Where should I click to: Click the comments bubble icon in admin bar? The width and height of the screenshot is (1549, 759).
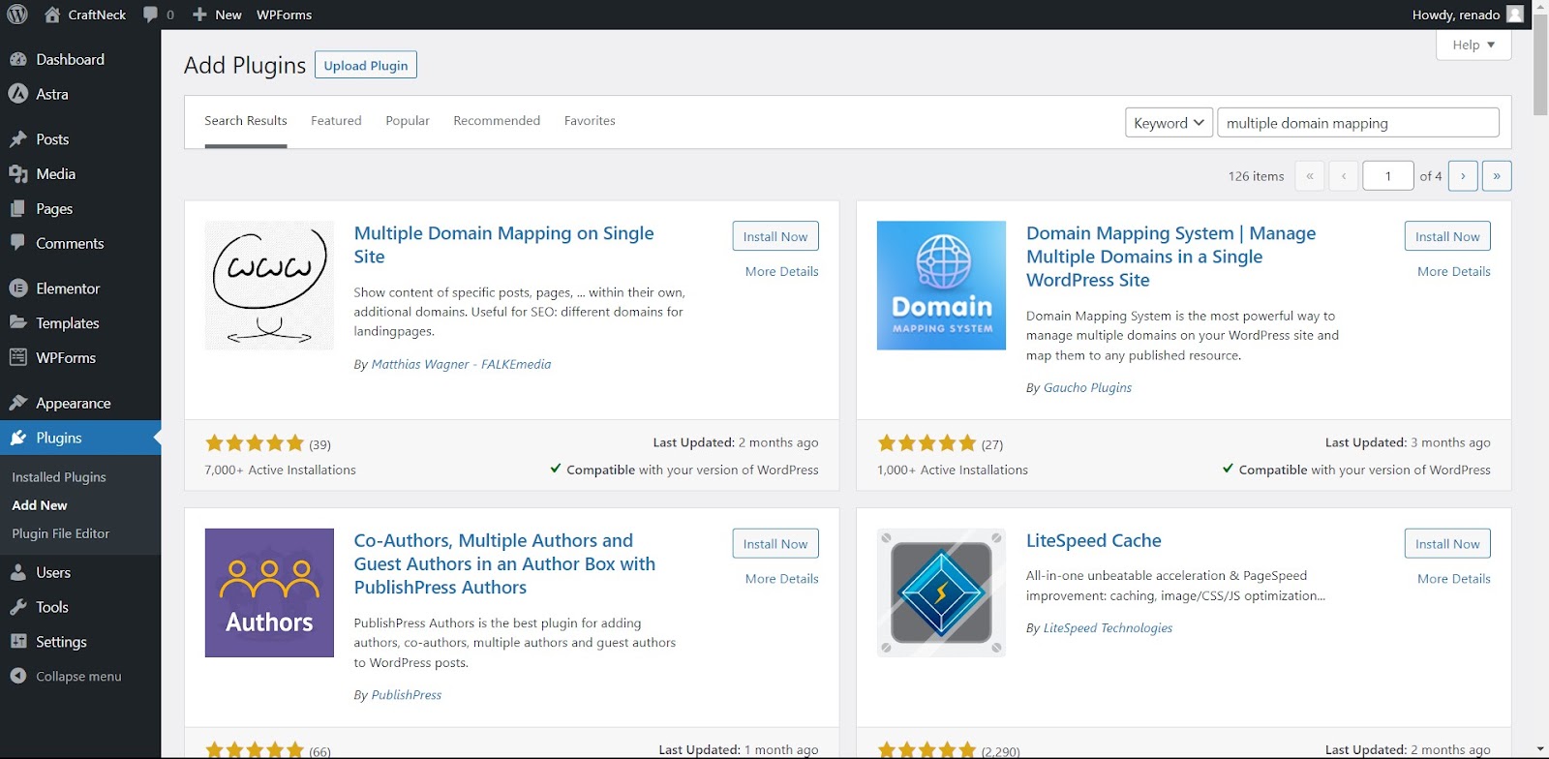[x=150, y=15]
